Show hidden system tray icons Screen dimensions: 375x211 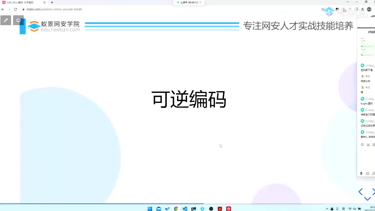pos(327,209)
